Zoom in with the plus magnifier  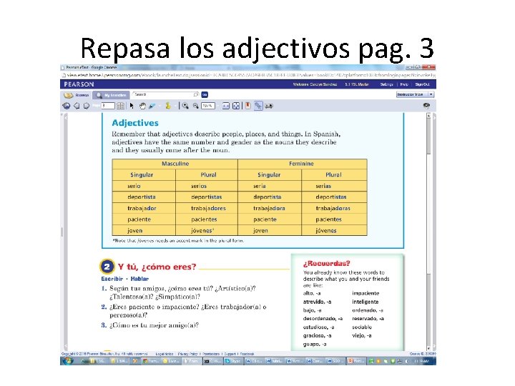click(185, 106)
